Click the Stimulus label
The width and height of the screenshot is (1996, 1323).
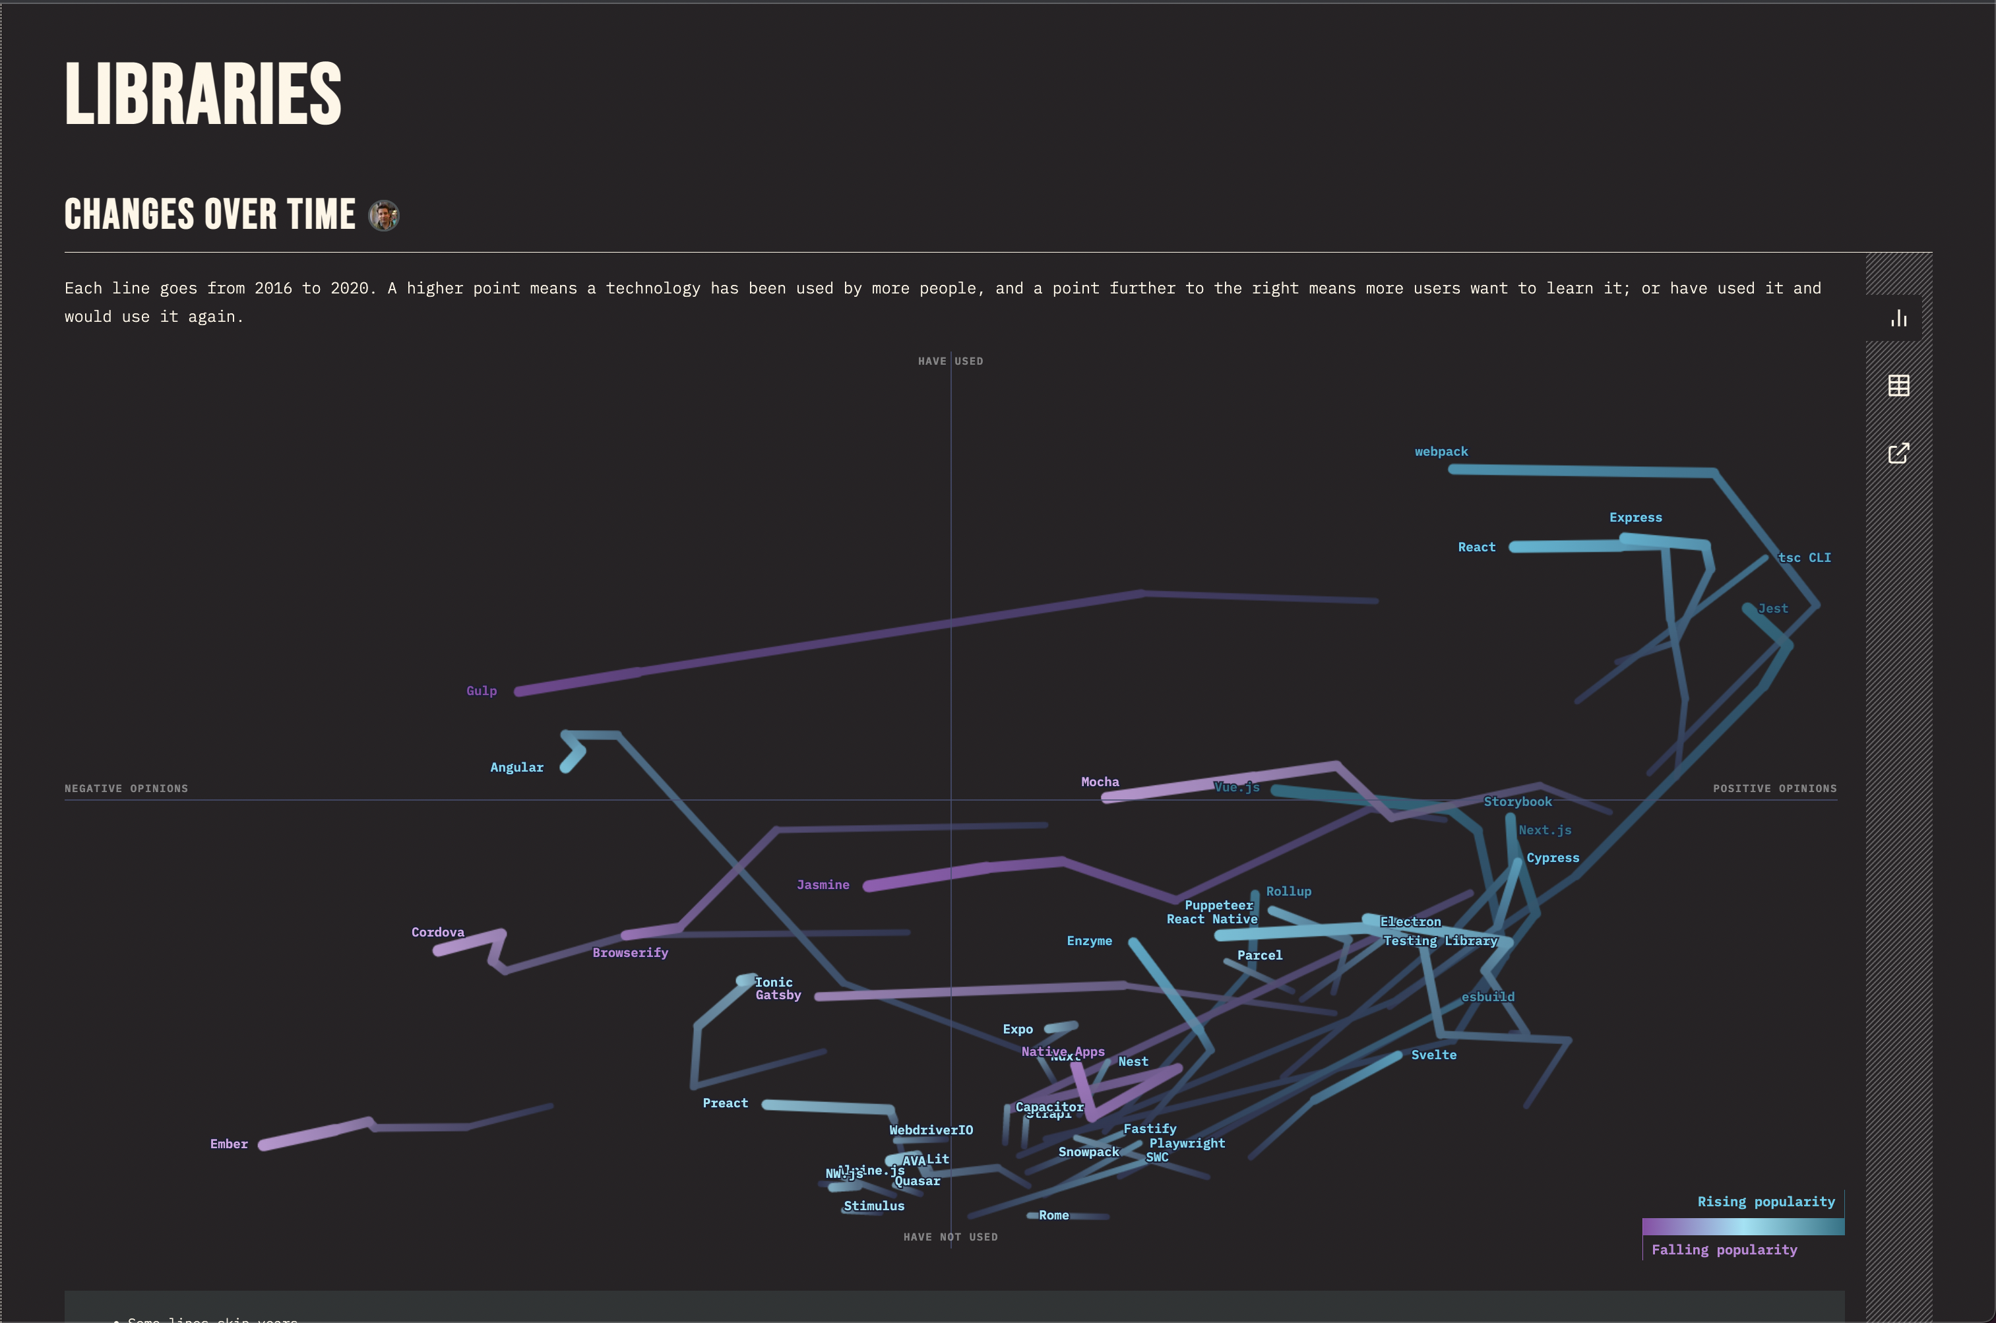pyautogui.click(x=874, y=1206)
